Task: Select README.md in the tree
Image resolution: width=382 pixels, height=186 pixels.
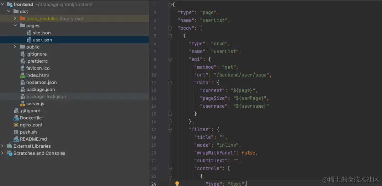Action: tap(33, 139)
